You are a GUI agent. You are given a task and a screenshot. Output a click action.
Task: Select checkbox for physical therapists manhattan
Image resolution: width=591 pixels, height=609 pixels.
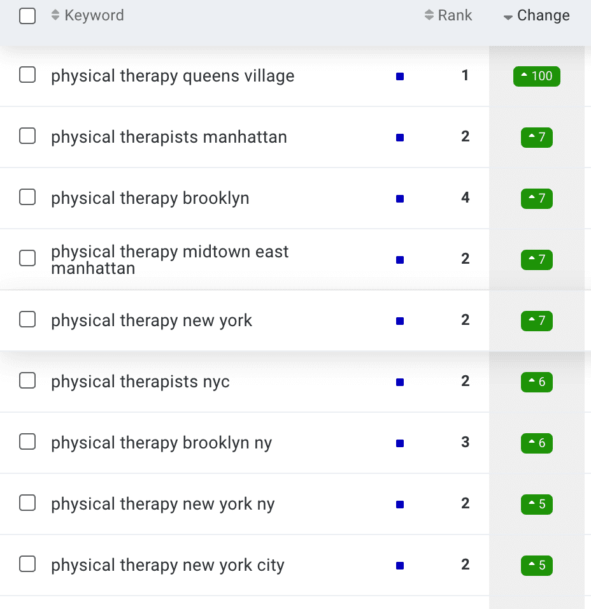tap(27, 136)
